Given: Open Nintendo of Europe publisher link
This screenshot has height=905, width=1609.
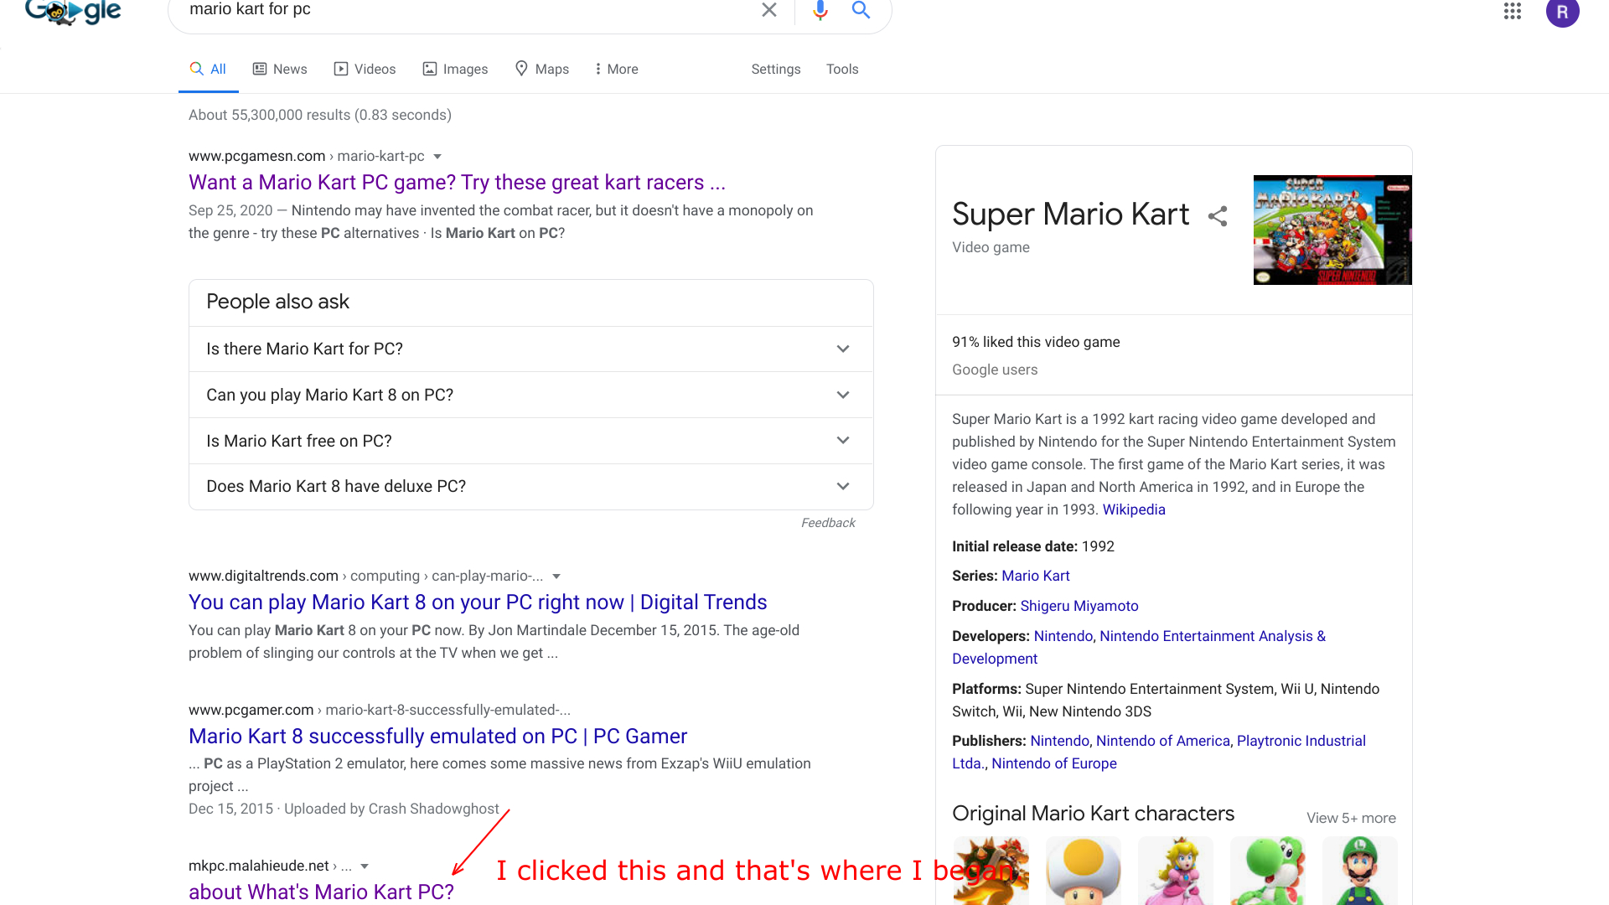Looking at the screenshot, I should [x=1054, y=763].
